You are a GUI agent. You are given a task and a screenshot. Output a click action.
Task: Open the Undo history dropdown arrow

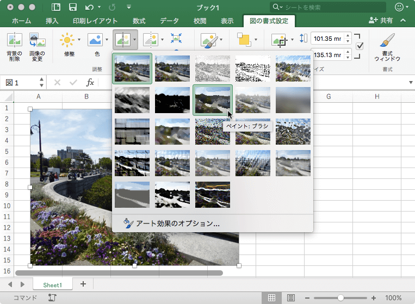click(x=99, y=7)
